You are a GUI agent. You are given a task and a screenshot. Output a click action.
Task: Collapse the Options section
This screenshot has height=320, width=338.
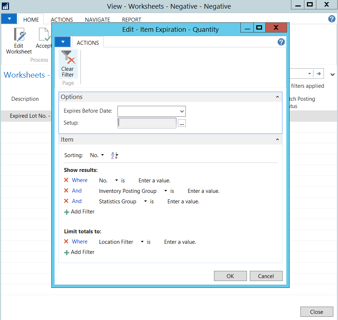[x=277, y=97]
